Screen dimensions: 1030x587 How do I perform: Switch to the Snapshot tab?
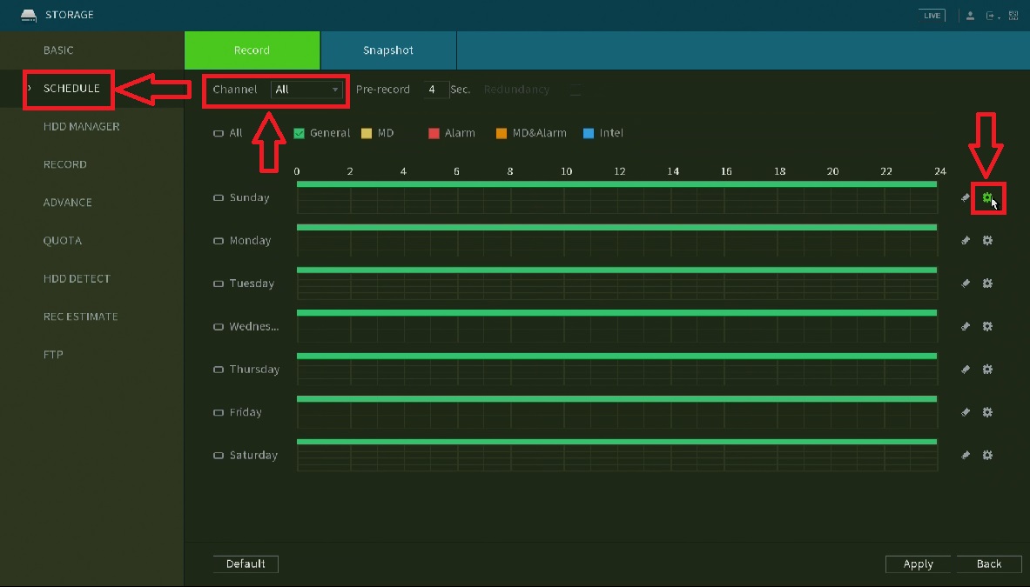tap(388, 50)
